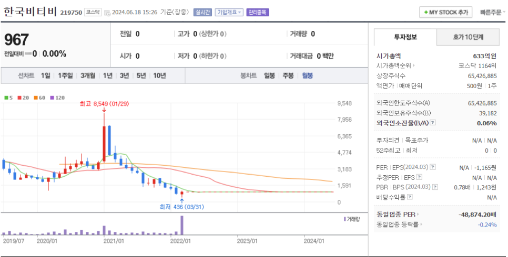Click the 코스닥 market label

pyautogui.click(x=93, y=12)
